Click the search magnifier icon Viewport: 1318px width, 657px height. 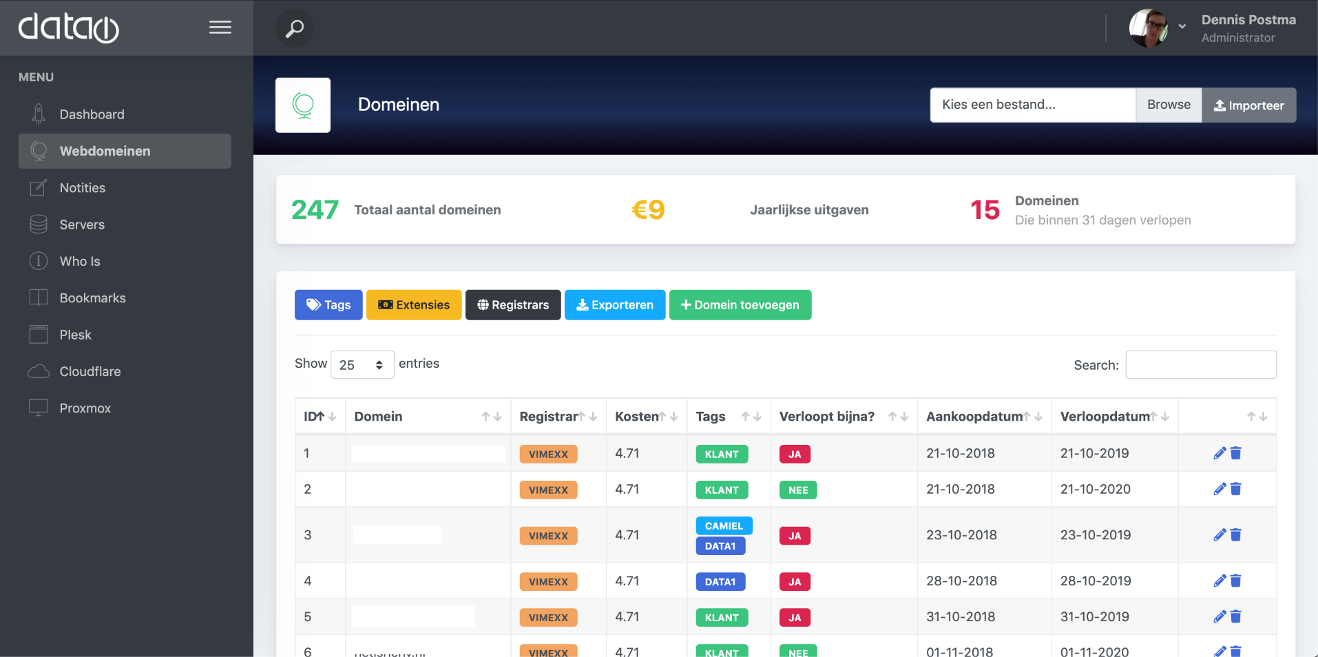tap(295, 29)
